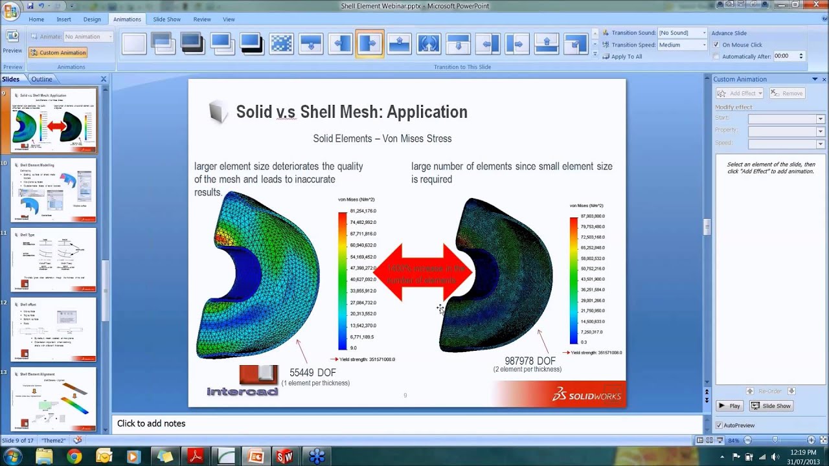Switch to Slide Sorter view

point(710,441)
